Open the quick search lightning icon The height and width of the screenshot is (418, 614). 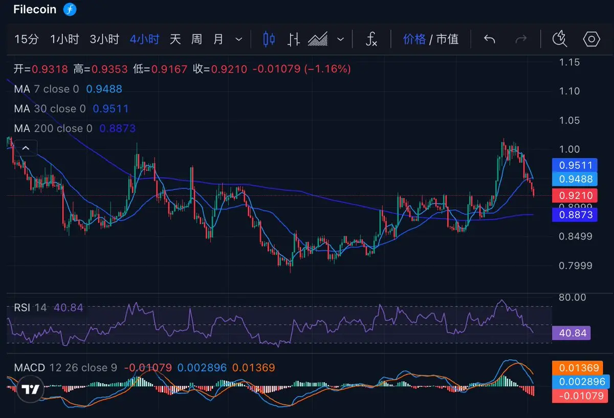(560, 39)
